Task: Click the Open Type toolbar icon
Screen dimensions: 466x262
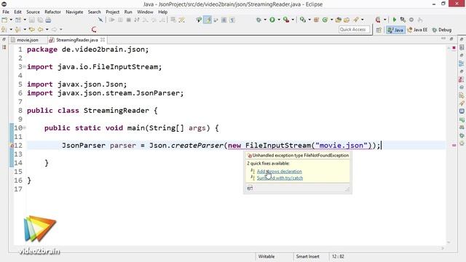Action: pos(338,20)
